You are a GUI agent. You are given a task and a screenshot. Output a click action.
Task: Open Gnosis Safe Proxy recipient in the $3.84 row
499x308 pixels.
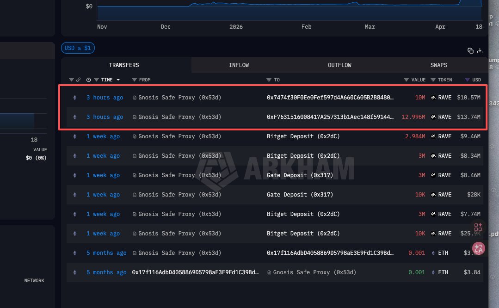[314, 272]
